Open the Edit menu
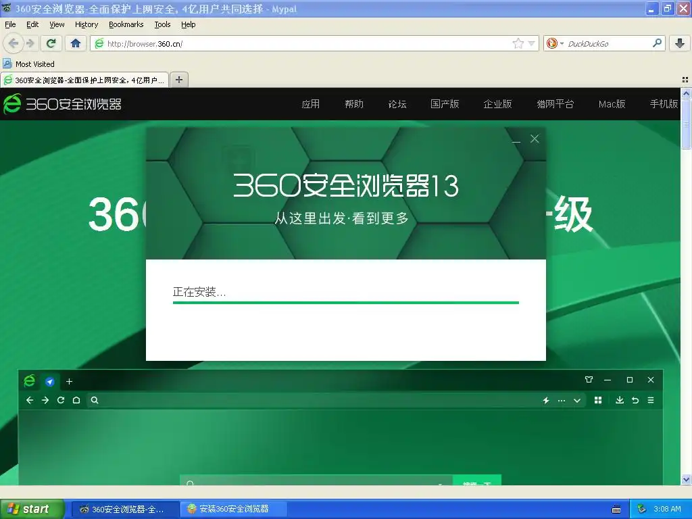 pyautogui.click(x=32, y=24)
